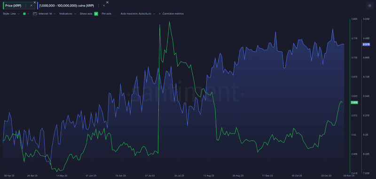Open coins (XRP) metric three-dot menu
Screen dimensions: 376x179
click(x=99, y=6)
